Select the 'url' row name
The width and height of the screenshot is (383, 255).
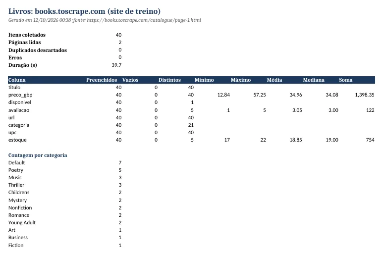pyautogui.click(x=11, y=117)
